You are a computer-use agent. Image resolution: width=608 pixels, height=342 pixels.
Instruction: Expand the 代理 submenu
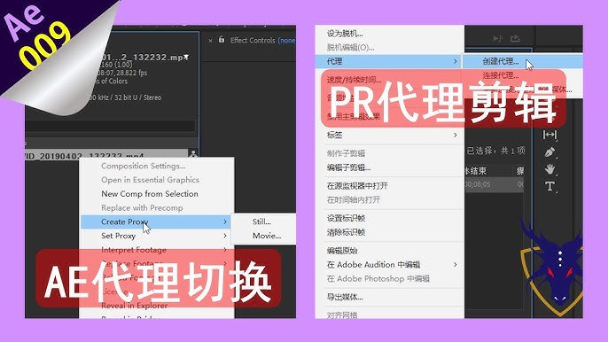[x=389, y=61]
